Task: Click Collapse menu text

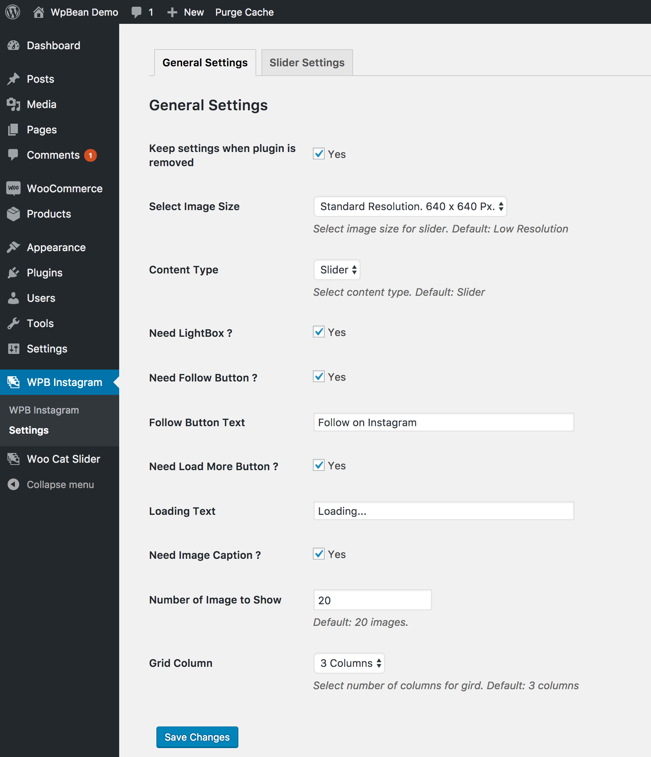Action: point(60,484)
